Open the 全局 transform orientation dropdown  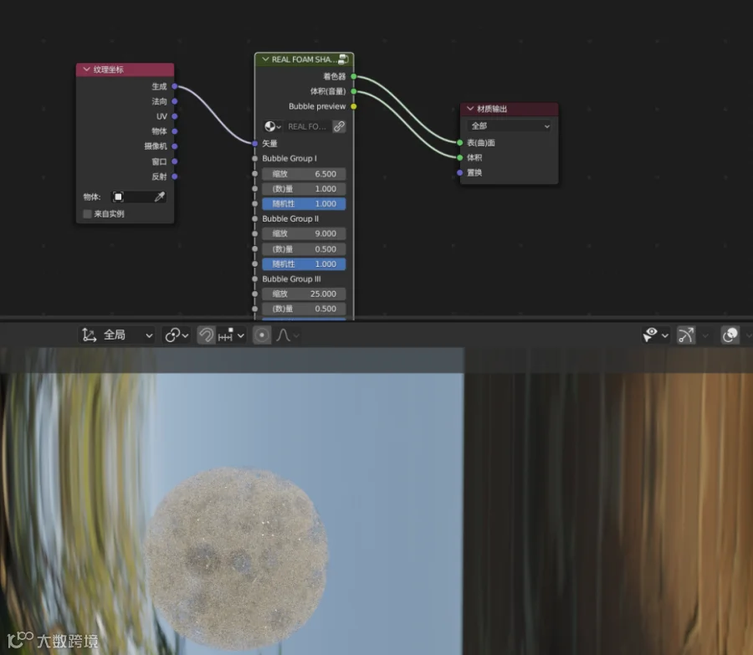point(118,335)
